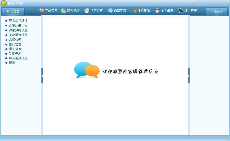Select 挂机离线 label in top toolbar
This screenshot has height=141, width=230.
click(x=144, y=11)
